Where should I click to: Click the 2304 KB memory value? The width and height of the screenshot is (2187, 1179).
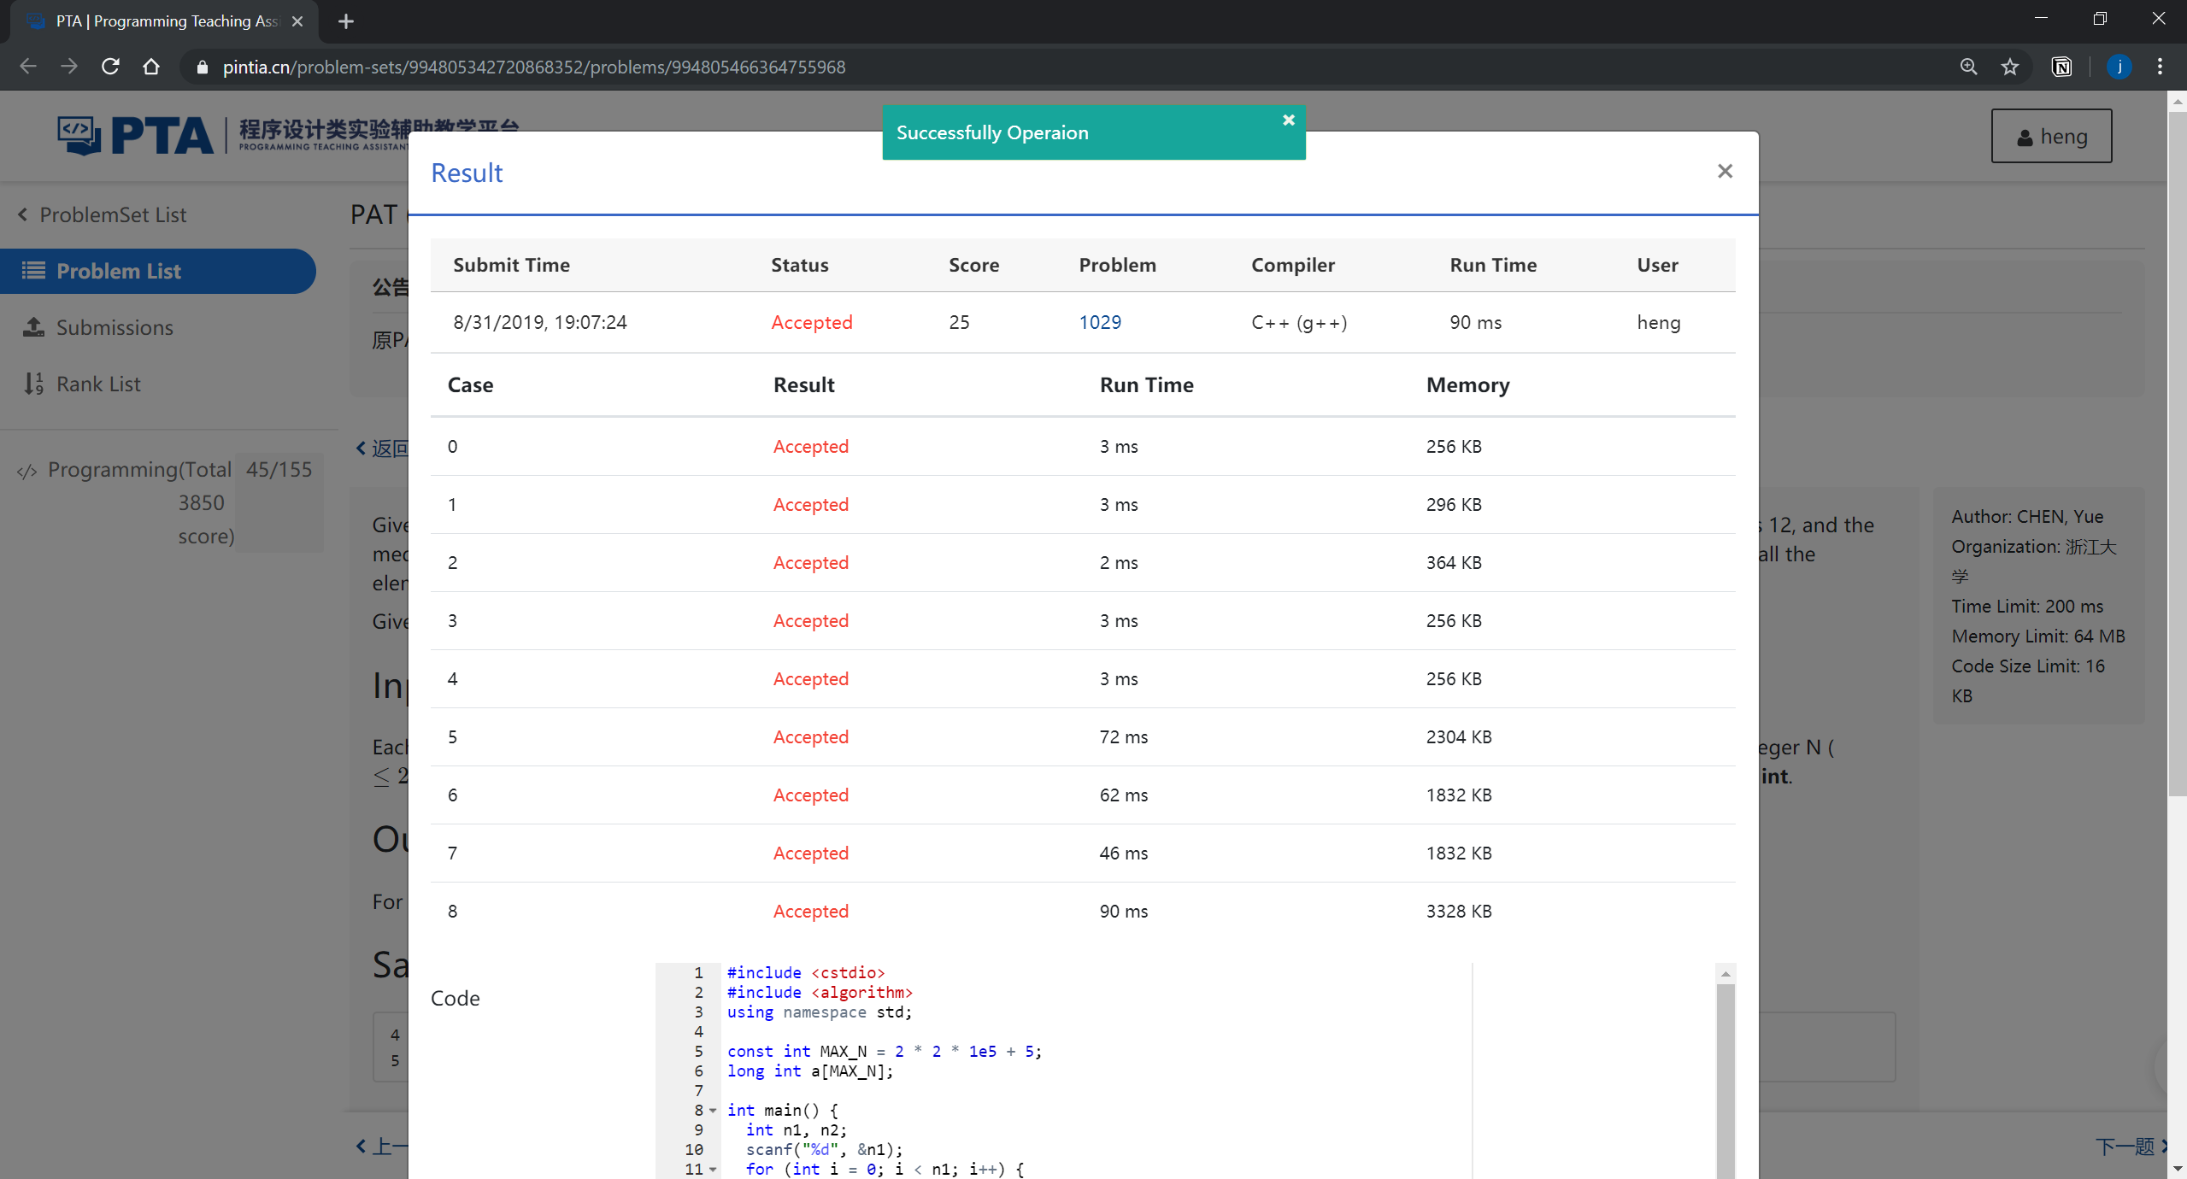click(1459, 736)
